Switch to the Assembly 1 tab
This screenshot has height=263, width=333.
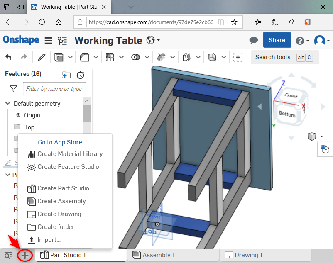coord(172,255)
